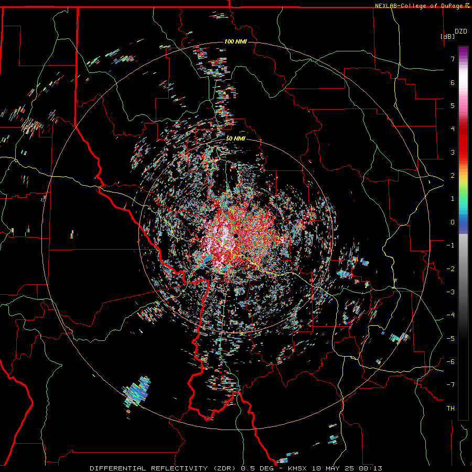
Task: Select the 5 value on color scale
Action: [453, 105]
